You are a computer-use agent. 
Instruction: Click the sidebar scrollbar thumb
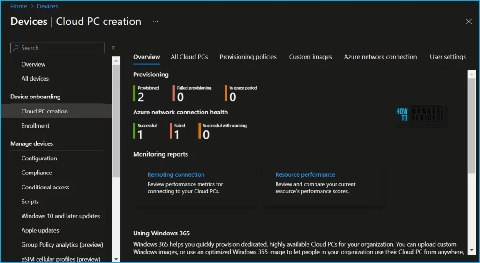pyautogui.click(x=116, y=121)
